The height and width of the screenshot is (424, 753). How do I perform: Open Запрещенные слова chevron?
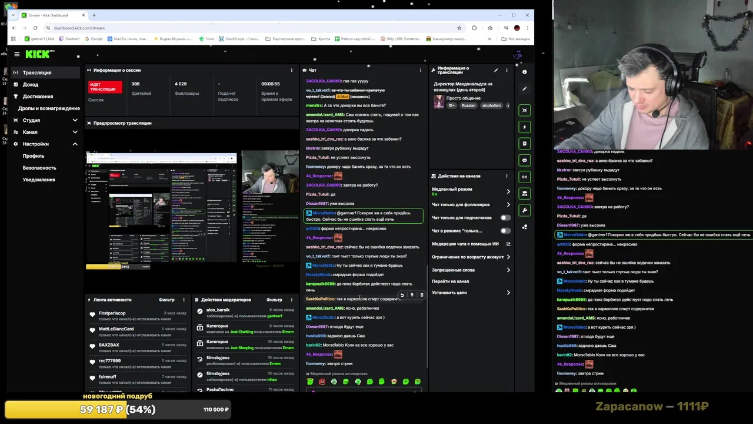point(508,270)
